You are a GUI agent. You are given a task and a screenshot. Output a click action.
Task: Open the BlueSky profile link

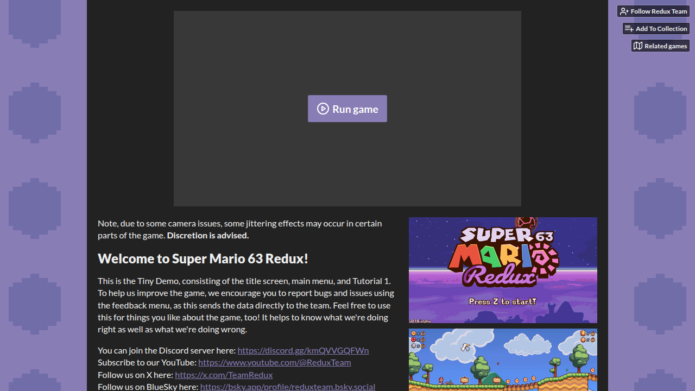click(288, 387)
